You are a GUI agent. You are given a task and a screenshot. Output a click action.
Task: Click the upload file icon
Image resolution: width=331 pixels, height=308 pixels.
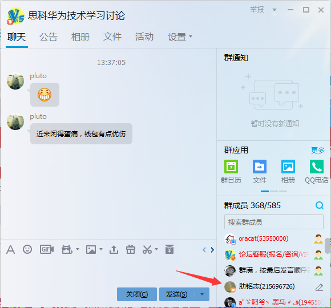[x=114, y=250]
